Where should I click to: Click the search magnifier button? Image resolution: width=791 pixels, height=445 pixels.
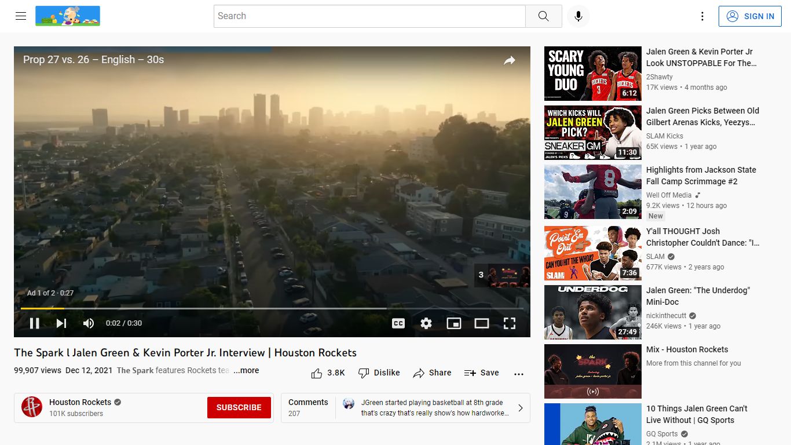[543, 16]
